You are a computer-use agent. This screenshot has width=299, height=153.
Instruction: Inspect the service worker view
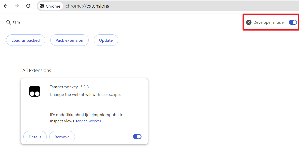[88, 121]
